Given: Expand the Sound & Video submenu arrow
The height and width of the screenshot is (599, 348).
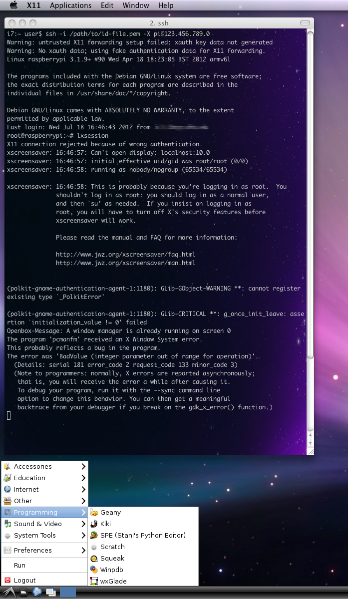Looking at the screenshot, I should pyautogui.click(x=83, y=524).
